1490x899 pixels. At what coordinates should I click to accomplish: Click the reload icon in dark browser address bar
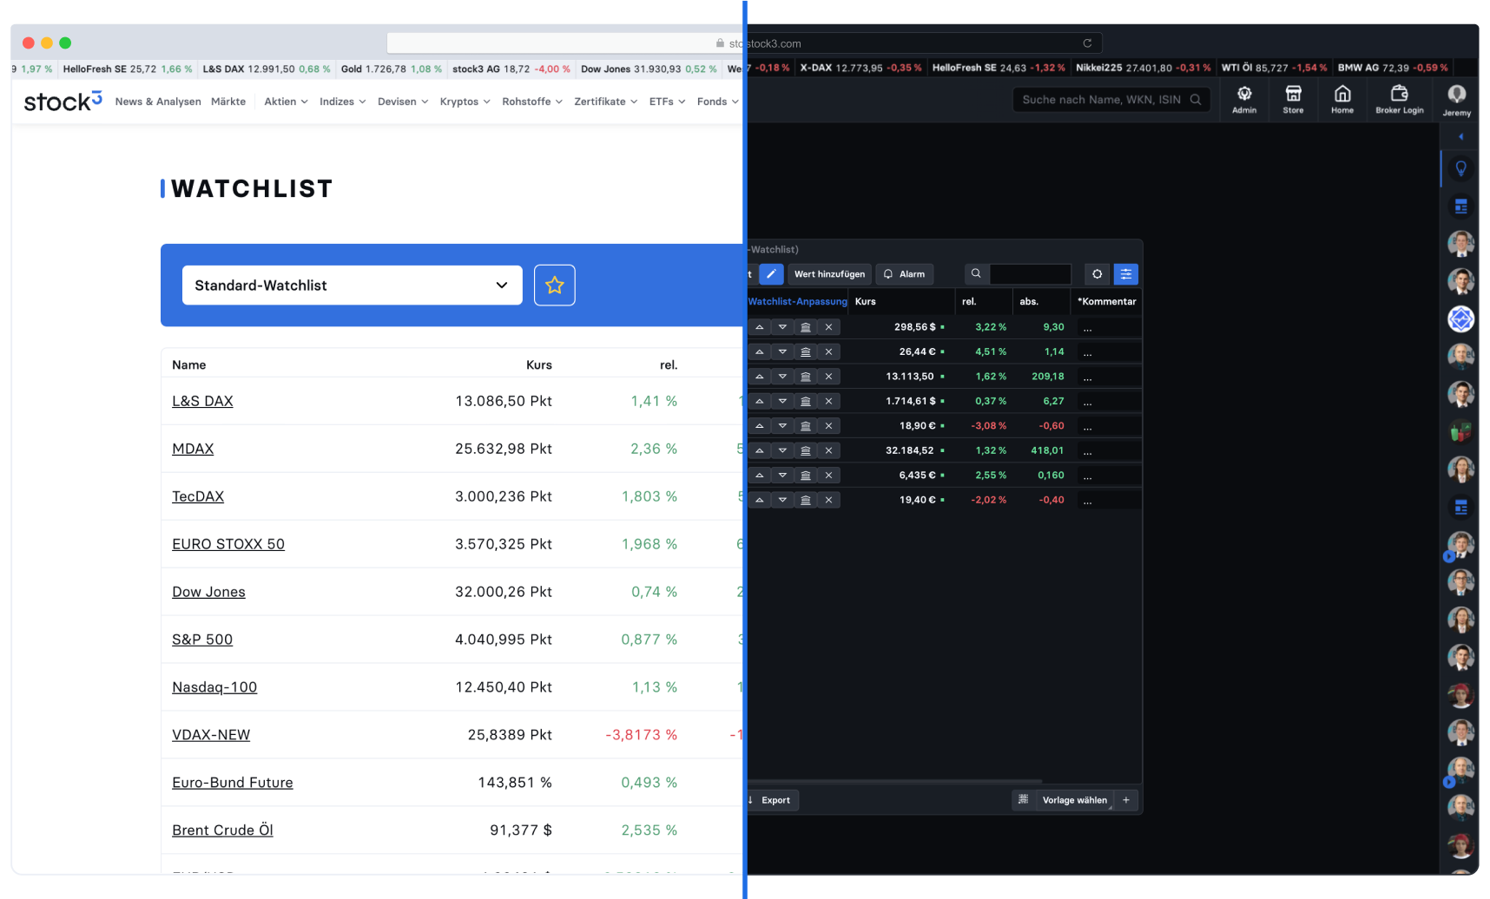(1087, 43)
